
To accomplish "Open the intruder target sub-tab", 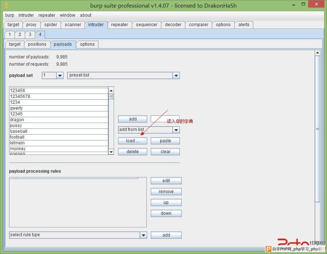I will (15, 44).
